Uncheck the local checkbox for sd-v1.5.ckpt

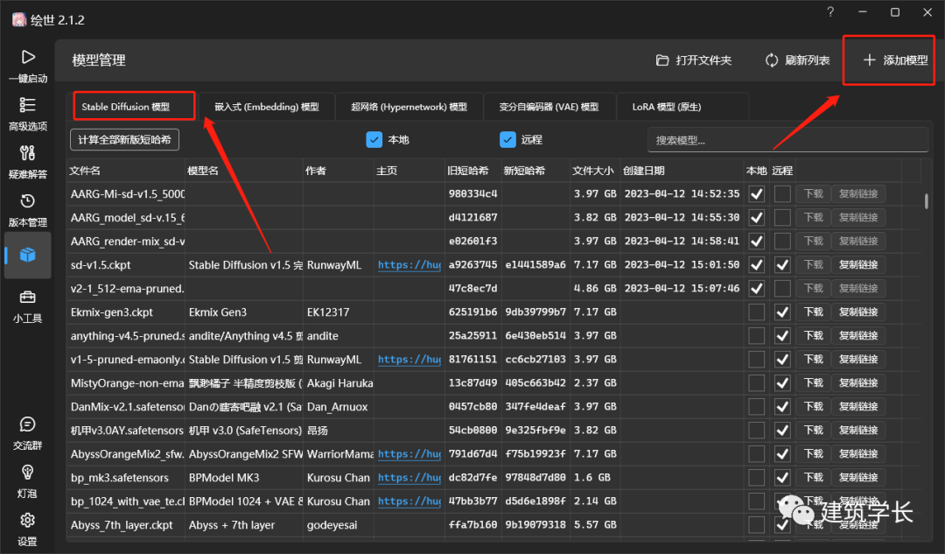756,264
